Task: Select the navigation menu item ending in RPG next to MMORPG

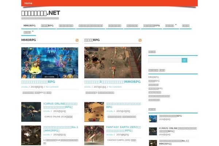Action: pyautogui.click(x=47, y=26)
